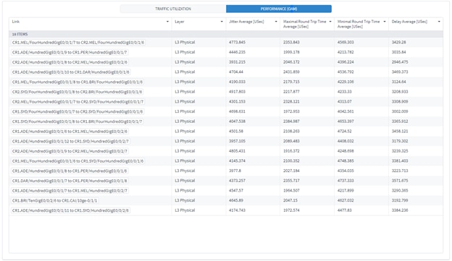The image size is (452, 261).
Task: Click L3 Physical in CR1.DAR to CR1.PER row
Action: click(185, 181)
